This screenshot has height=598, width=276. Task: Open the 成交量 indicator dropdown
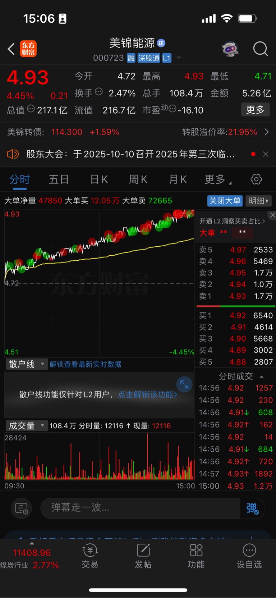[26, 426]
